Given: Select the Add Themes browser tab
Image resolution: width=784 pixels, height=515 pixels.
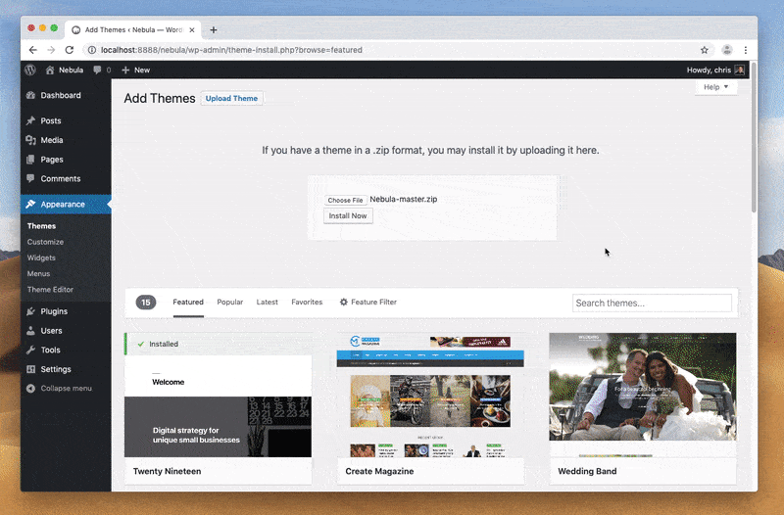Looking at the screenshot, I should (134, 30).
